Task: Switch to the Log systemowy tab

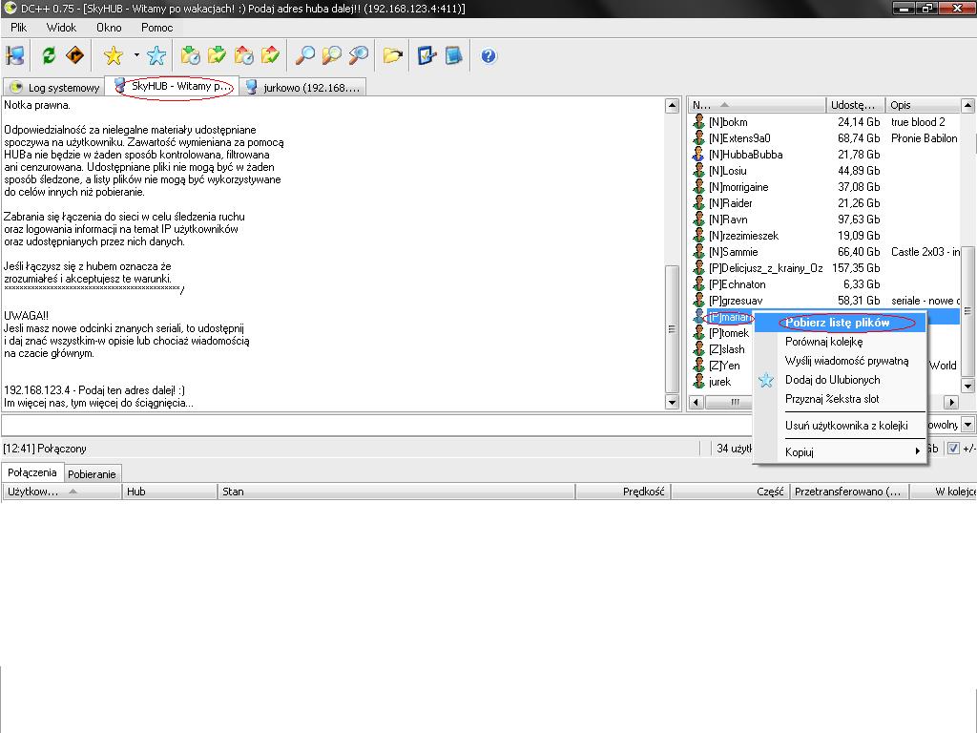Action: pos(54,88)
